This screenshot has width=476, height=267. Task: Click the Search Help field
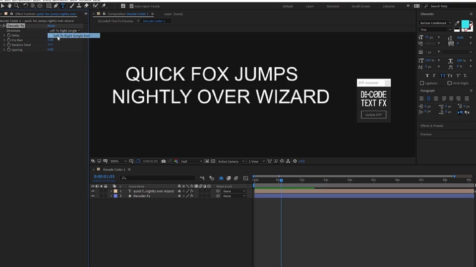tap(450, 6)
